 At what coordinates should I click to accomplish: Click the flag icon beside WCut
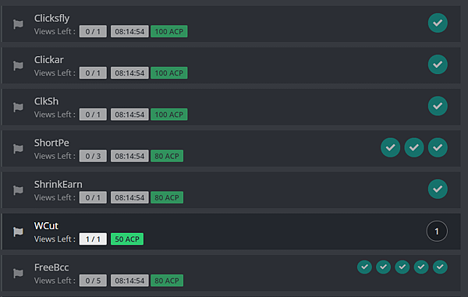(18, 232)
